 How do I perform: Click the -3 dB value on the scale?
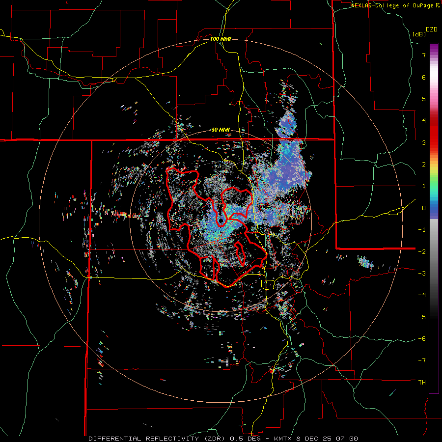click(422, 273)
